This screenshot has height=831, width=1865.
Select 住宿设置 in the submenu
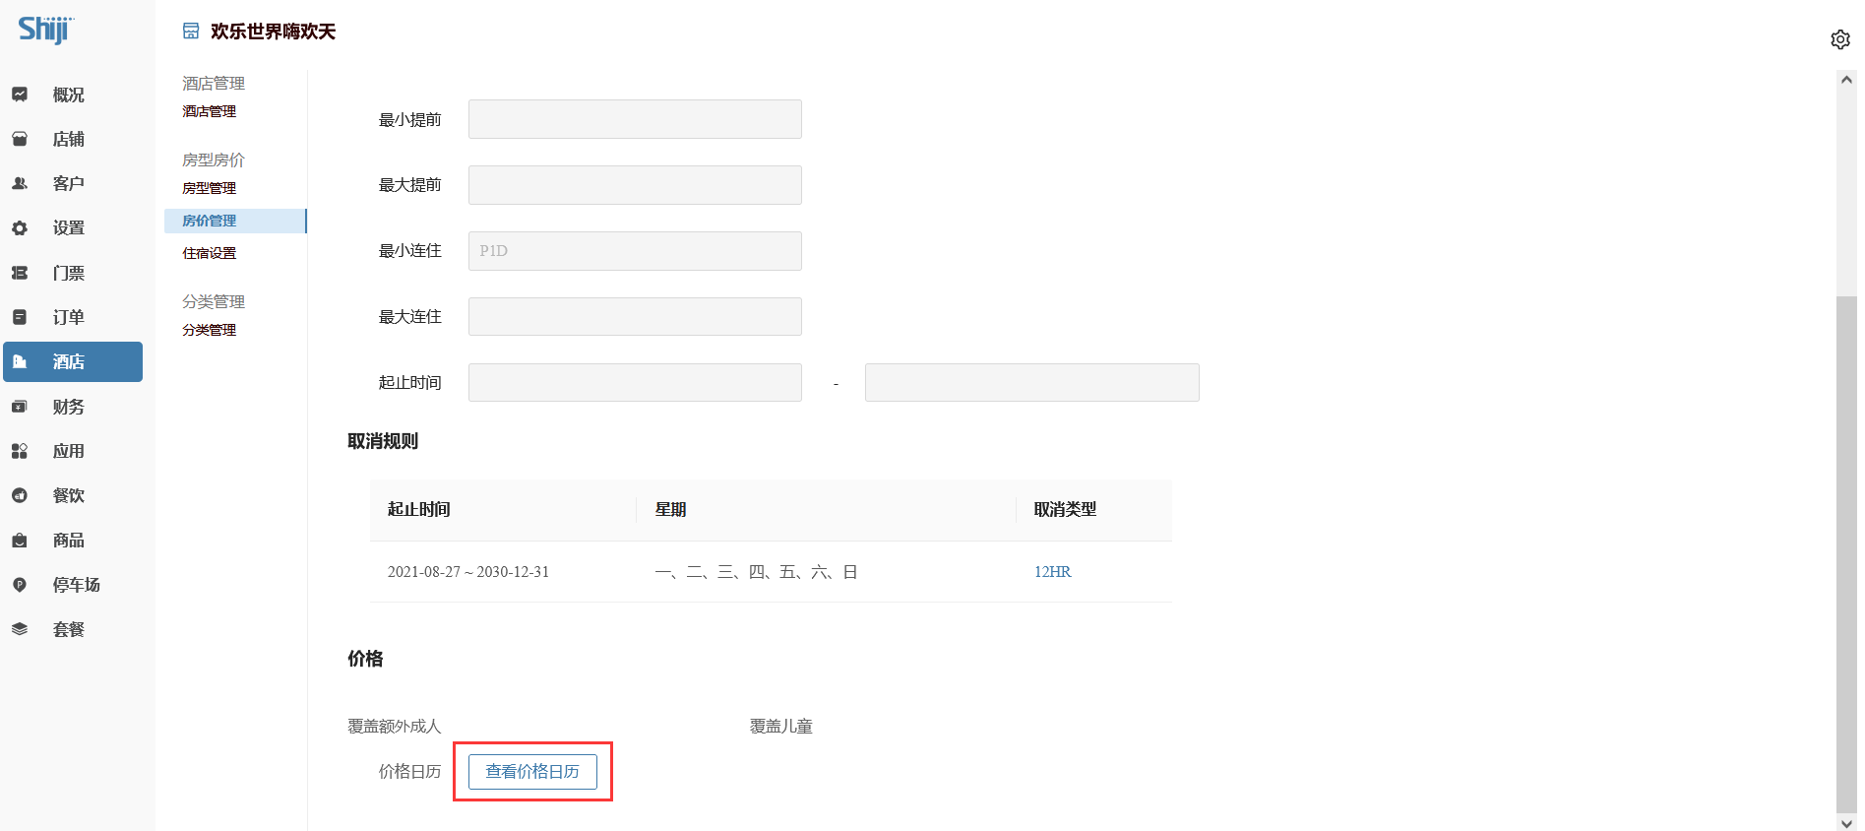click(x=210, y=253)
